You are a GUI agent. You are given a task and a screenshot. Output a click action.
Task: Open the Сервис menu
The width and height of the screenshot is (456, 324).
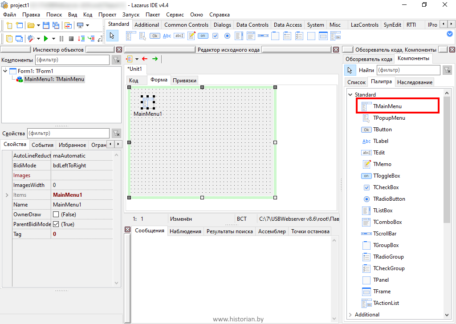point(175,15)
